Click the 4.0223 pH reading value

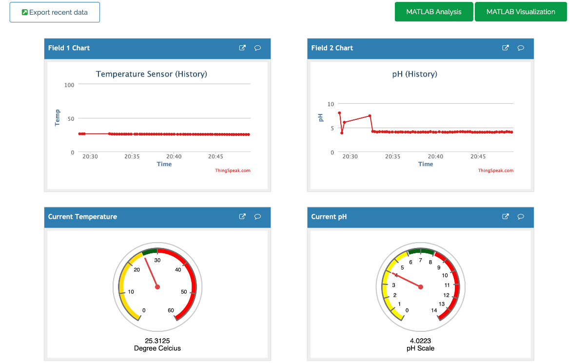click(420, 341)
